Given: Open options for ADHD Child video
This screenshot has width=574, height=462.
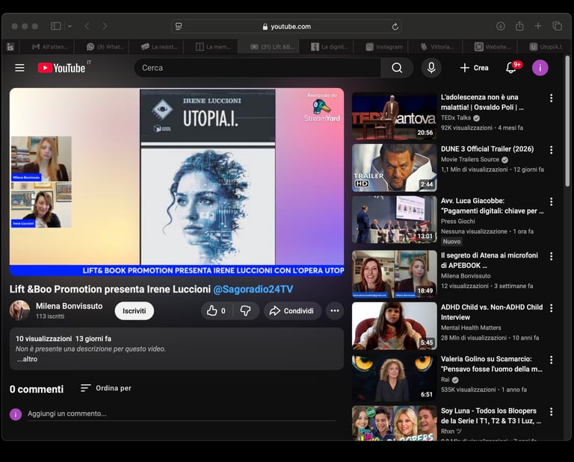Looking at the screenshot, I should pyautogui.click(x=551, y=308).
